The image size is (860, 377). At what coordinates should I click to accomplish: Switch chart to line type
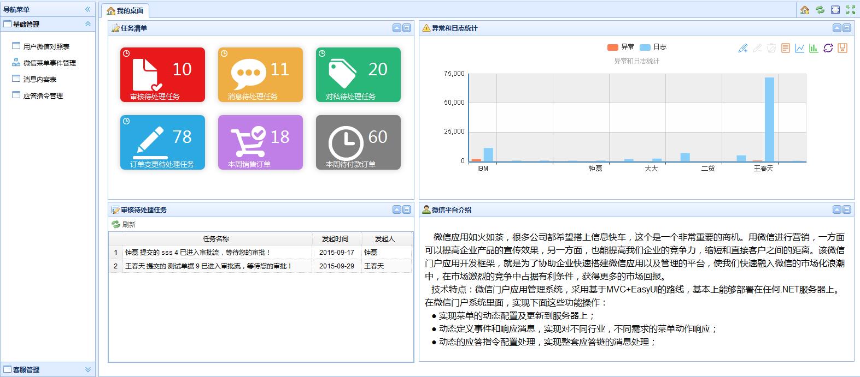(800, 48)
